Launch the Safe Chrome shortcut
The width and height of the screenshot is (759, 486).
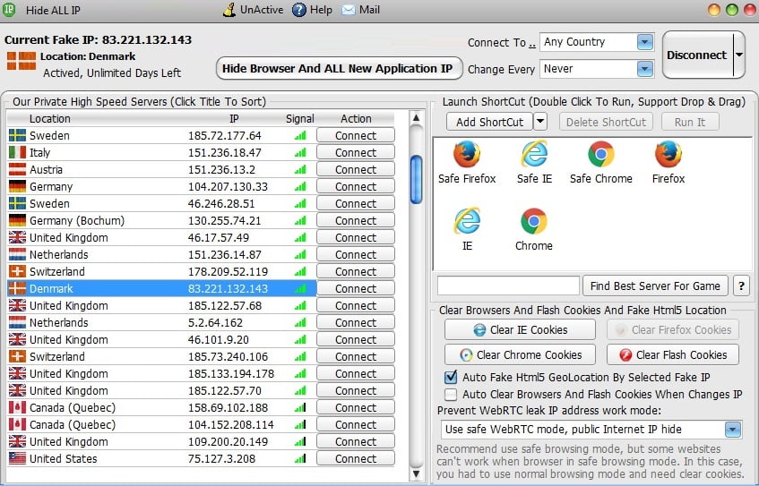600,163
